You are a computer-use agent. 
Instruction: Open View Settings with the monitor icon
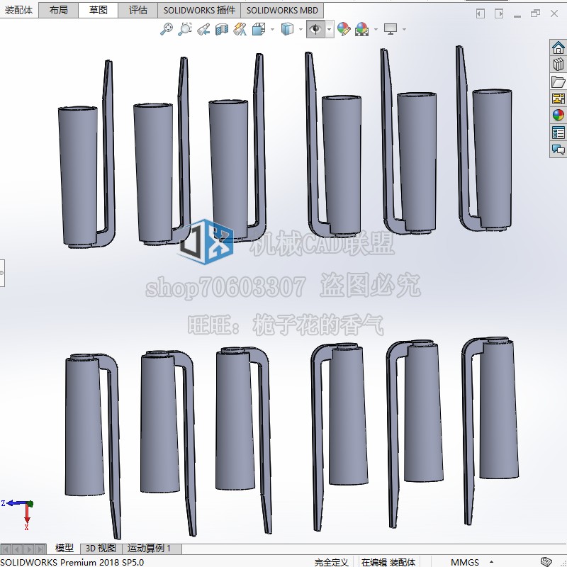point(391,29)
